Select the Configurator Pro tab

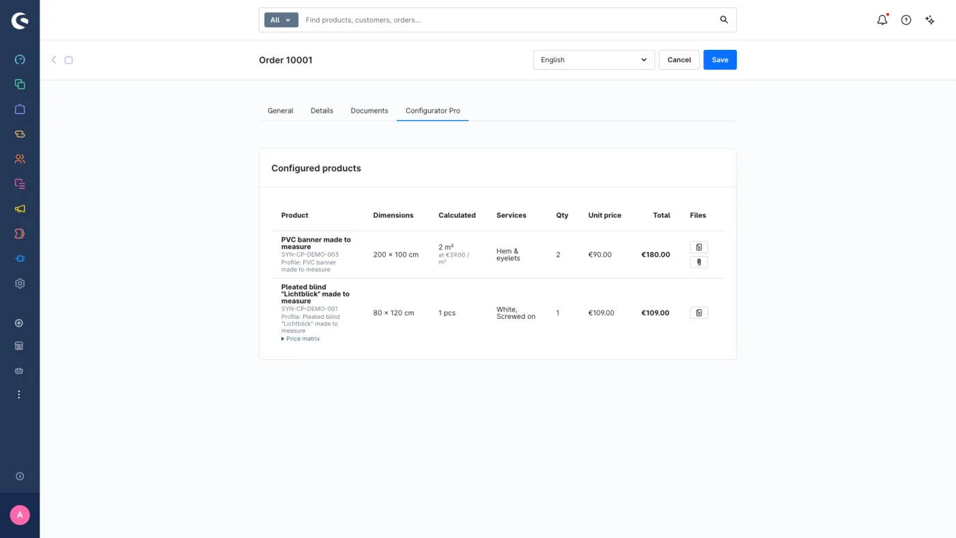pyautogui.click(x=433, y=111)
